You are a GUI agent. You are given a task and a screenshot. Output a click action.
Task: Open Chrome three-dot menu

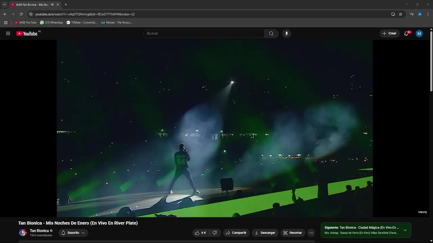pos(428,14)
